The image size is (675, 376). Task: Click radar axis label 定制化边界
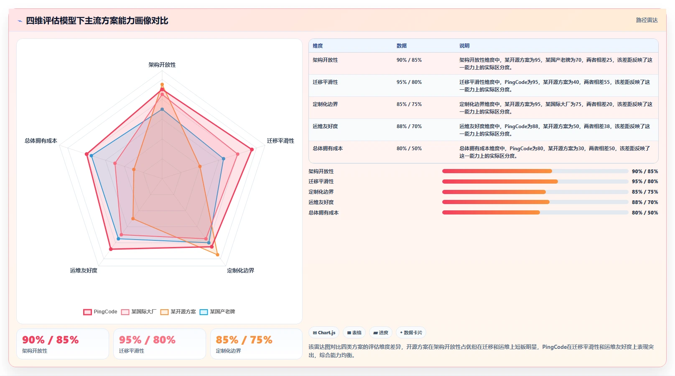coord(240,270)
